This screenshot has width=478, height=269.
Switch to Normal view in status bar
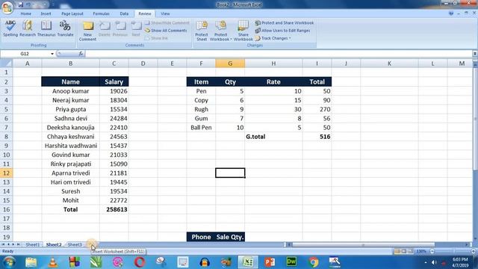(397, 251)
